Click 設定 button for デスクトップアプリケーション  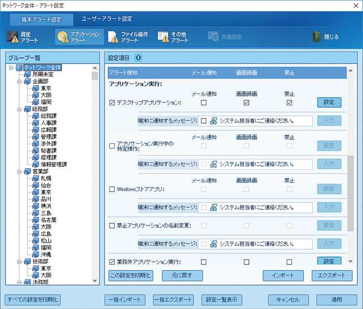(329, 102)
